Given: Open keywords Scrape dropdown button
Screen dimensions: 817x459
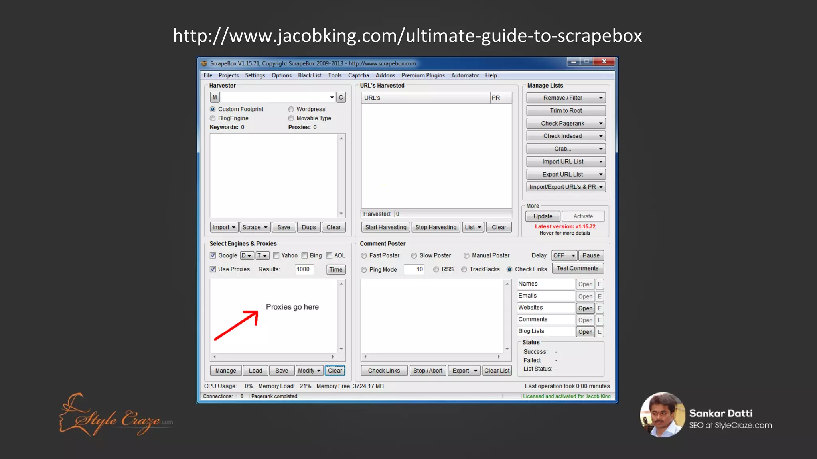Looking at the screenshot, I should click(255, 227).
